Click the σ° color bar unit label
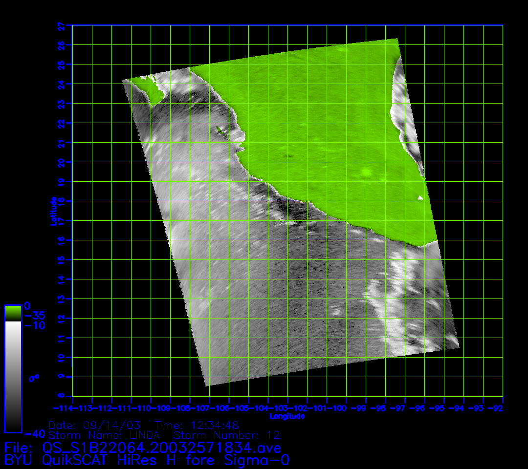The width and height of the screenshot is (528, 469). 34,378
